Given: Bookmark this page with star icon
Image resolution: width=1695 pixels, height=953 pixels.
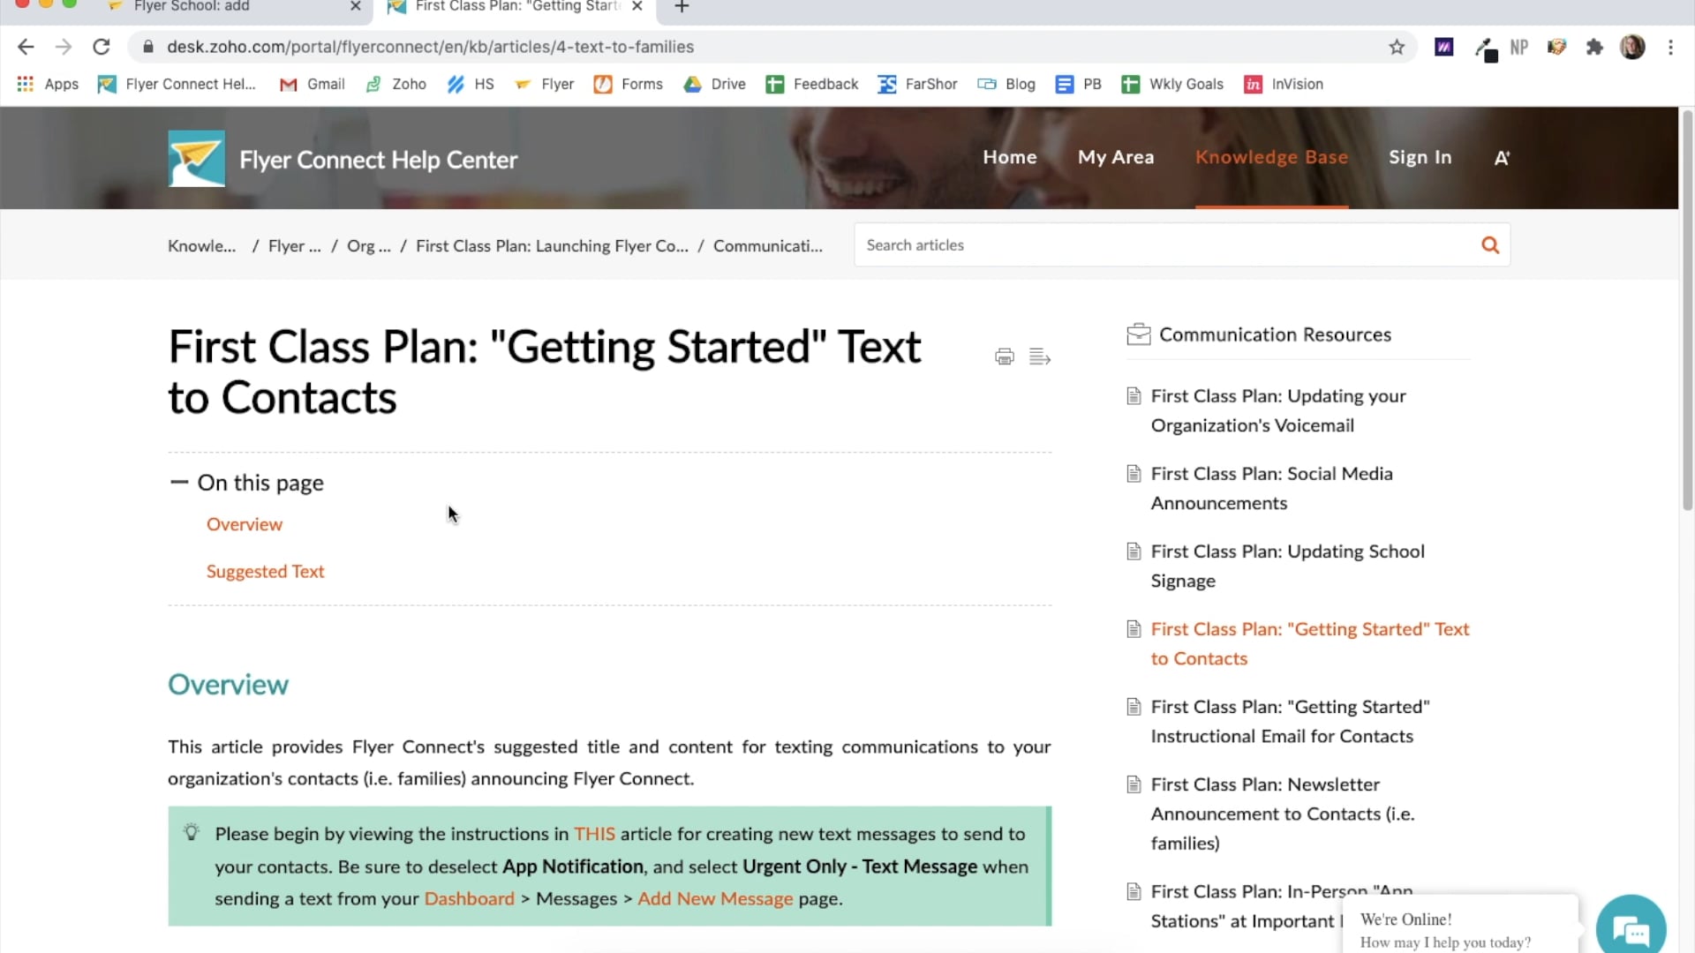Looking at the screenshot, I should [x=1397, y=47].
